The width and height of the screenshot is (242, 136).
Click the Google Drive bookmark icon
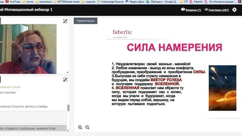pyautogui.click(x=148, y=2)
